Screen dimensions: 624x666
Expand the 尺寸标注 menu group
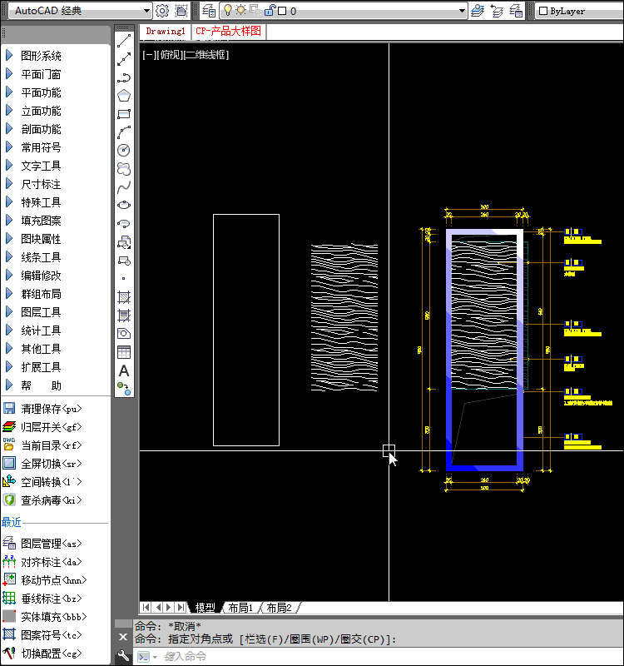click(41, 184)
